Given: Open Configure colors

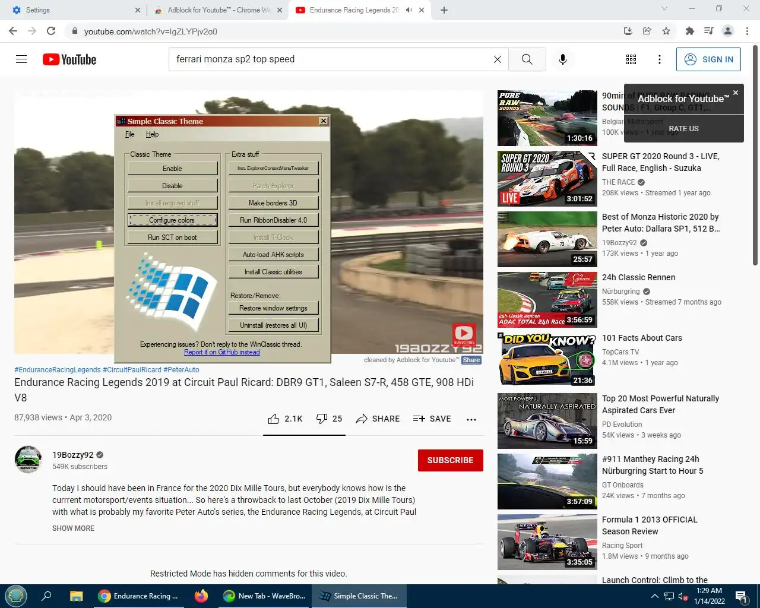Looking at the screenshot, I should coord(172,220).
